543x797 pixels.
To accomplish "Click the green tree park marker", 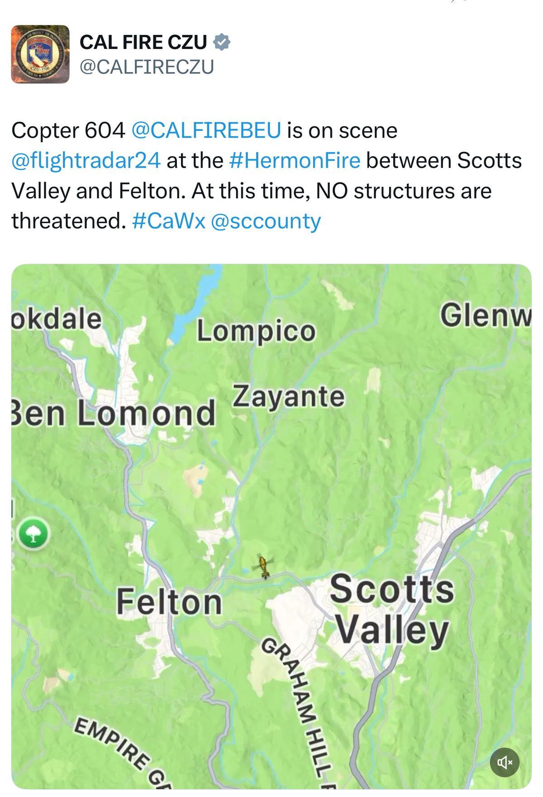I will coord(33,533).
